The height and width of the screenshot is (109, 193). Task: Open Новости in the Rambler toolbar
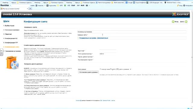40,5
